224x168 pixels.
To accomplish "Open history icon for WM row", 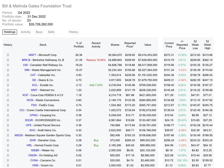I will [x=8, y=70].
